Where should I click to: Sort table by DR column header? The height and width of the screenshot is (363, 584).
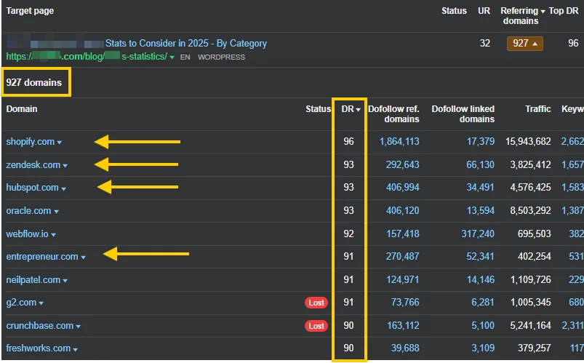[x=351, y=109]
